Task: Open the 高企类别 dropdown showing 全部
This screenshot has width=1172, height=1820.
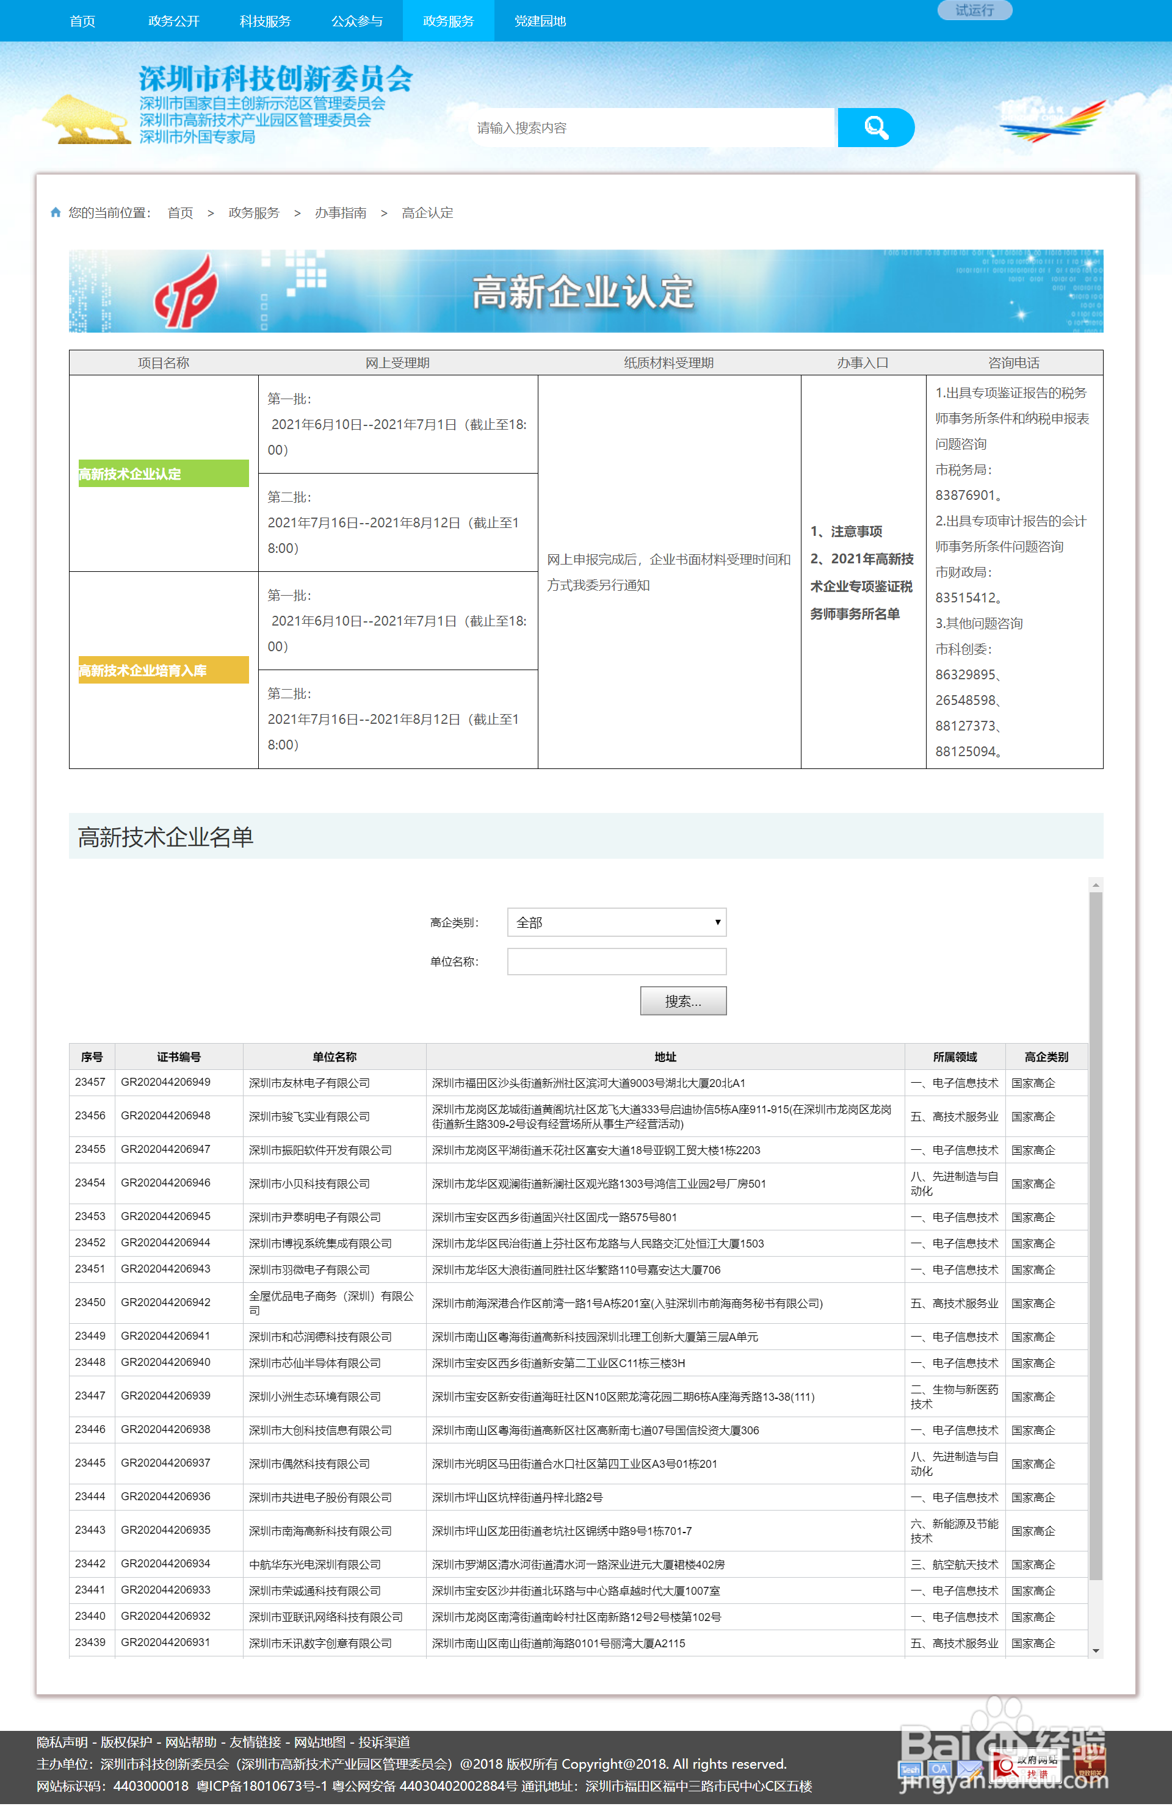Action: point(617,922)
